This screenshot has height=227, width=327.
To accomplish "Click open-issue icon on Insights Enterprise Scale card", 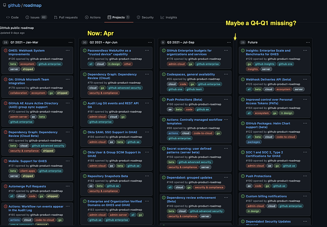I will click(243, 51).
